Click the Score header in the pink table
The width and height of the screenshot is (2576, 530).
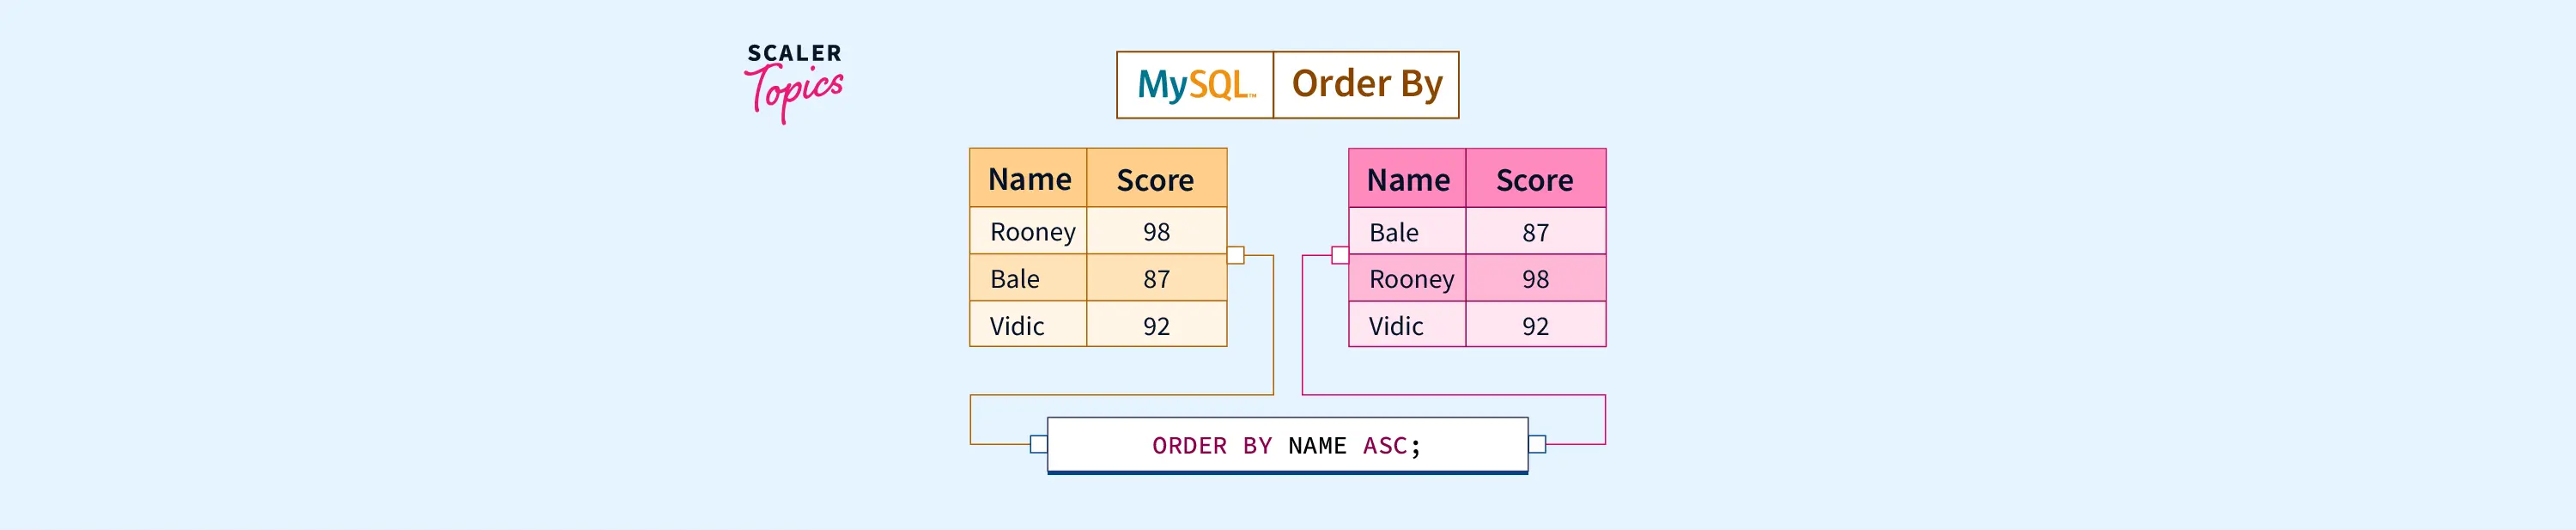[1534, 180]
